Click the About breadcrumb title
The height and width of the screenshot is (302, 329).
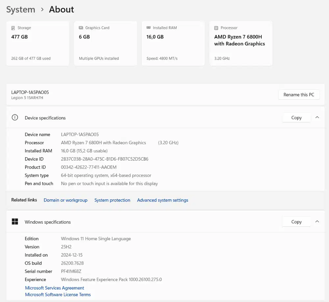click(62, 10)
